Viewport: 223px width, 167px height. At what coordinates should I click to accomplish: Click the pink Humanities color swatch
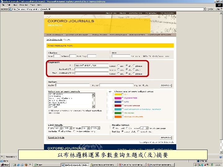coord(118,98)
